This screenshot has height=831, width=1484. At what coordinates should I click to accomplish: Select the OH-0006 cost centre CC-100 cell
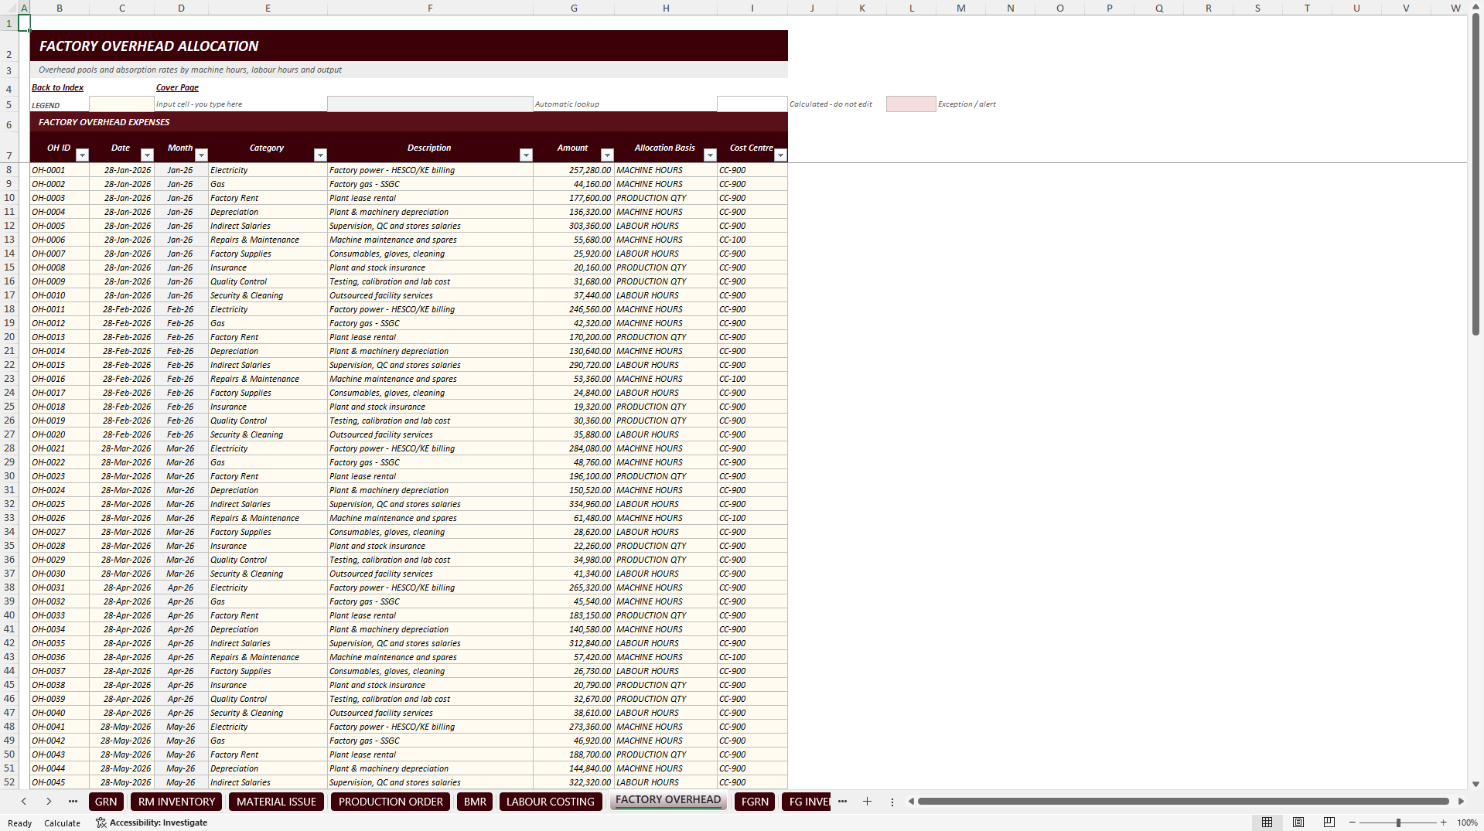coord(752,240)
